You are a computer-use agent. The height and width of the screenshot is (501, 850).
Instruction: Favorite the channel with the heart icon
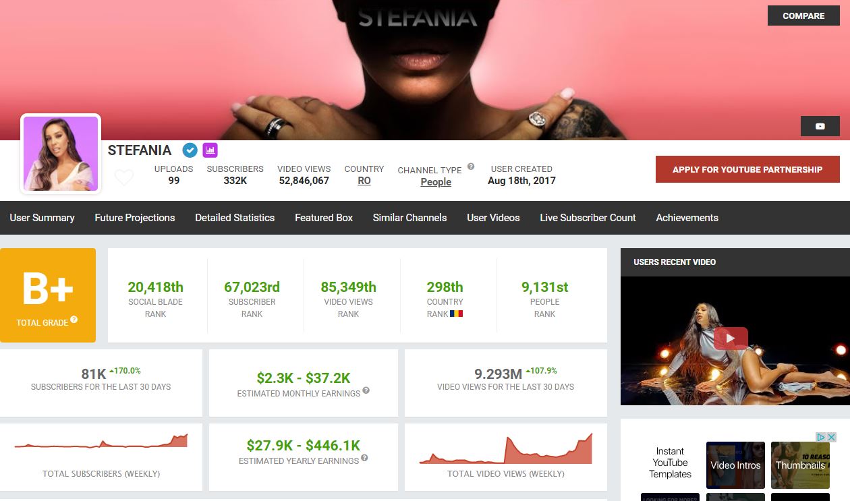click(x=124, y=177)
